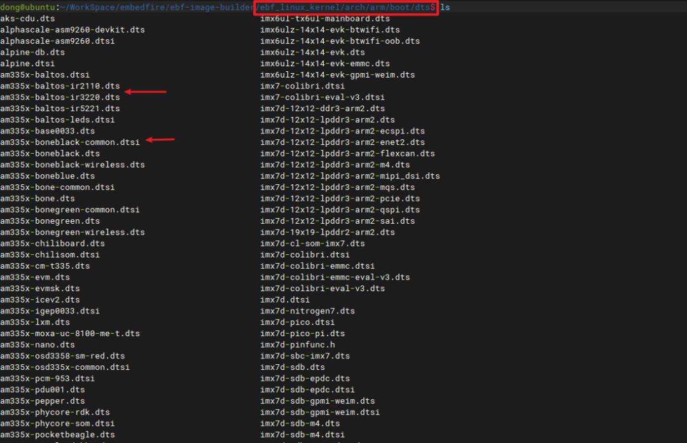The width and height of the screenshot is (687, 443).
Task: Select am335x-baltos-ir2110.dts in the listing
Action: (x=60, y=86)
